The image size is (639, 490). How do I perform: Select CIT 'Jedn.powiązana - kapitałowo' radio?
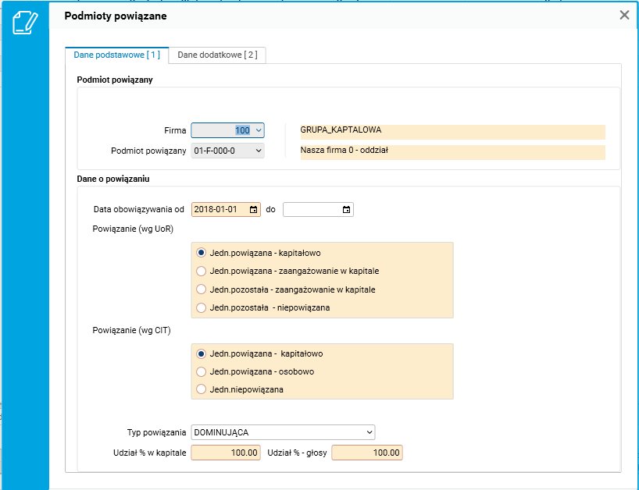click(x=202, y=353)
